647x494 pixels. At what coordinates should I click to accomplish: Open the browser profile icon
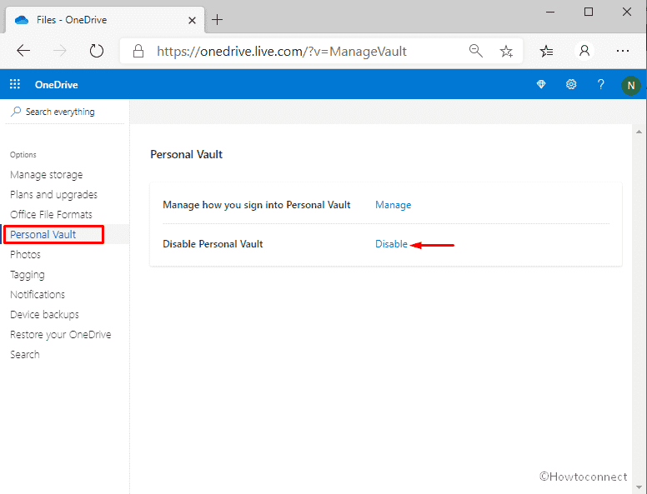(584, 51)
